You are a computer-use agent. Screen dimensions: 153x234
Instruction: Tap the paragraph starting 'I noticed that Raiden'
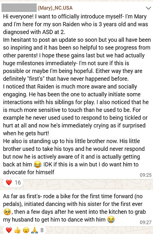click(76, 110)
